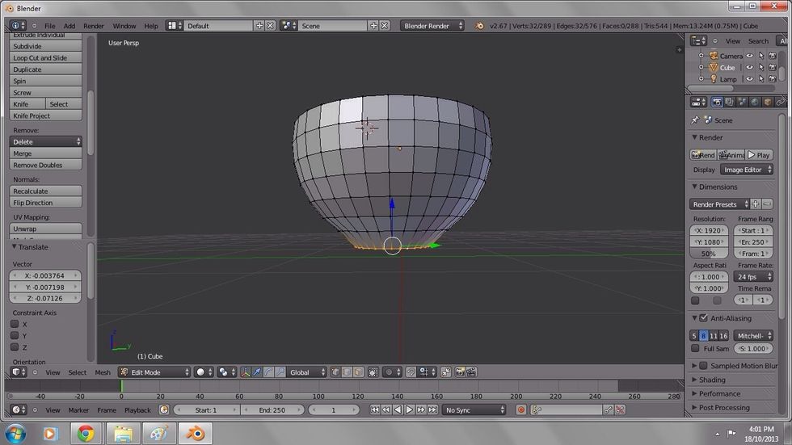This screenshot has height=445, width=792.
Task: Click the OpenGL render animation clapper icon
Action: pos(471,372)
